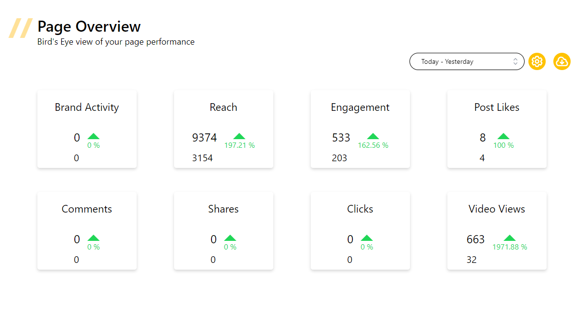Click the 197.21 % Reach change value
Screen dimensions: 585x309
click(x=239, y=145)
